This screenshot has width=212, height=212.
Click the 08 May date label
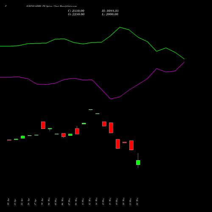pos(76,201)
